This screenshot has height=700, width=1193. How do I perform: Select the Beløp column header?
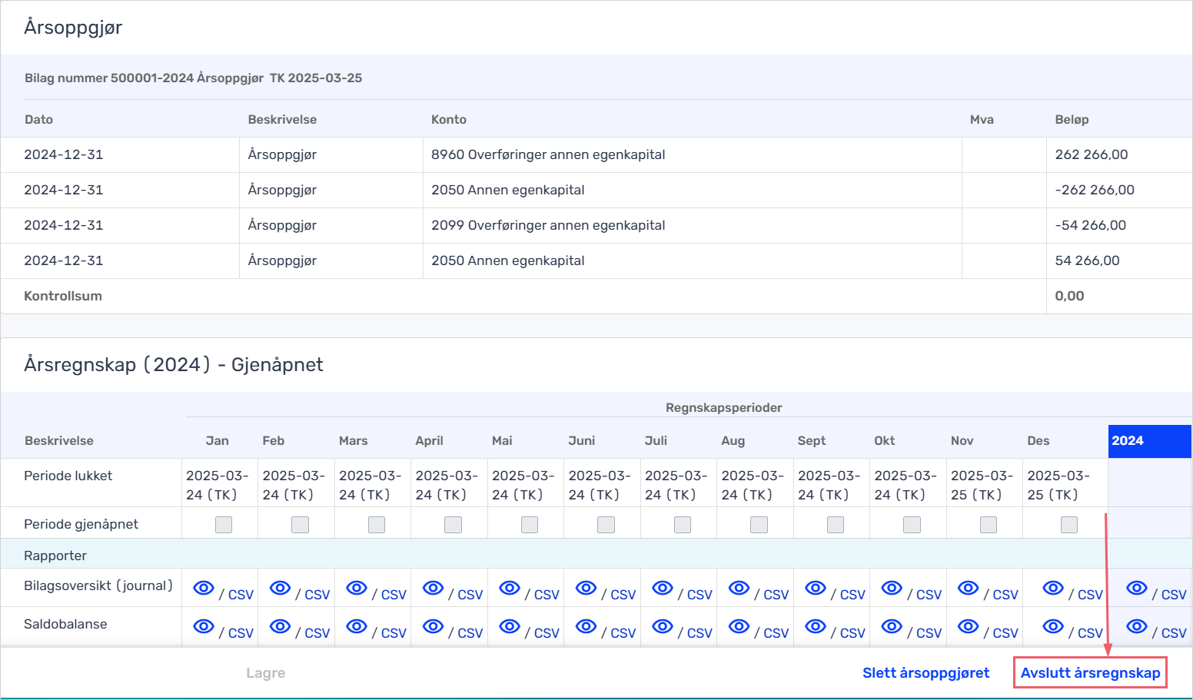[x=1072, y=120]
